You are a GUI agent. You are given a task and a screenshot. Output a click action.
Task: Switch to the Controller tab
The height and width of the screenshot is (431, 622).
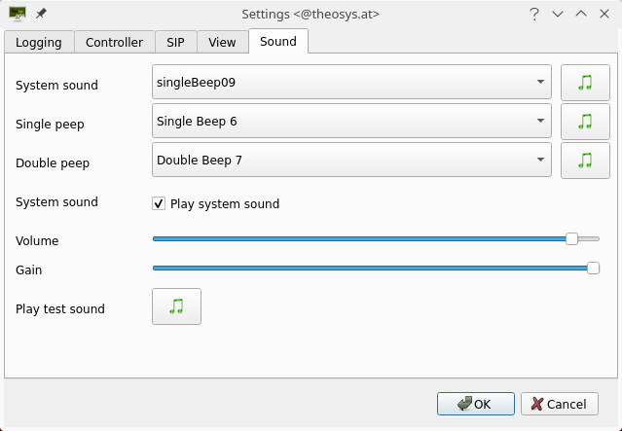(114, 42)
